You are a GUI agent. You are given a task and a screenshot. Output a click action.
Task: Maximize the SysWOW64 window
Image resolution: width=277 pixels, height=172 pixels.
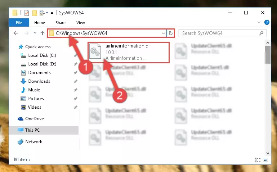tap(246, 13)
